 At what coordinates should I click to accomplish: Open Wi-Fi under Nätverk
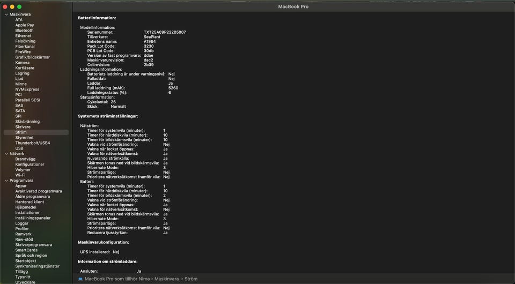[x=20, y=175]
